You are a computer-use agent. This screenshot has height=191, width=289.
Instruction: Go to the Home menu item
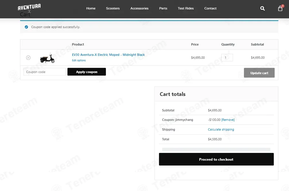[x=91, y=8]
